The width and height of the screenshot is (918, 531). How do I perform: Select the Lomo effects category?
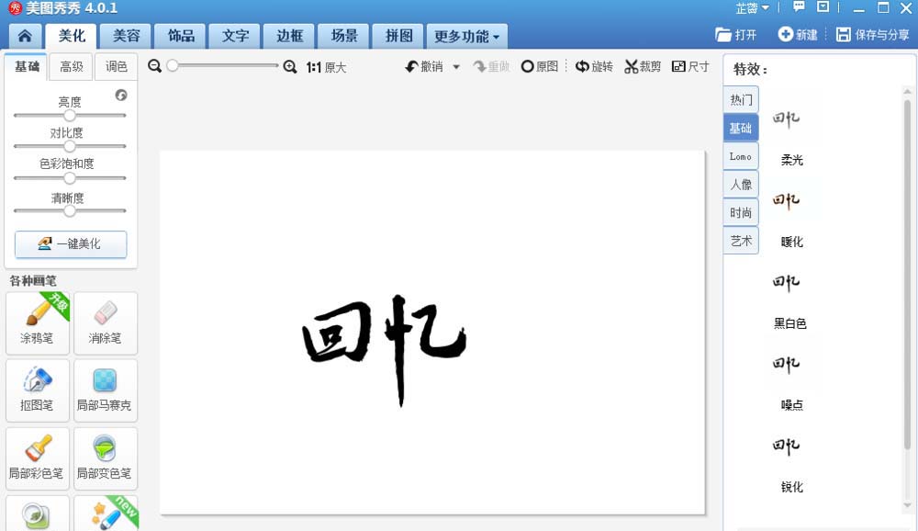tap(741, 156)
